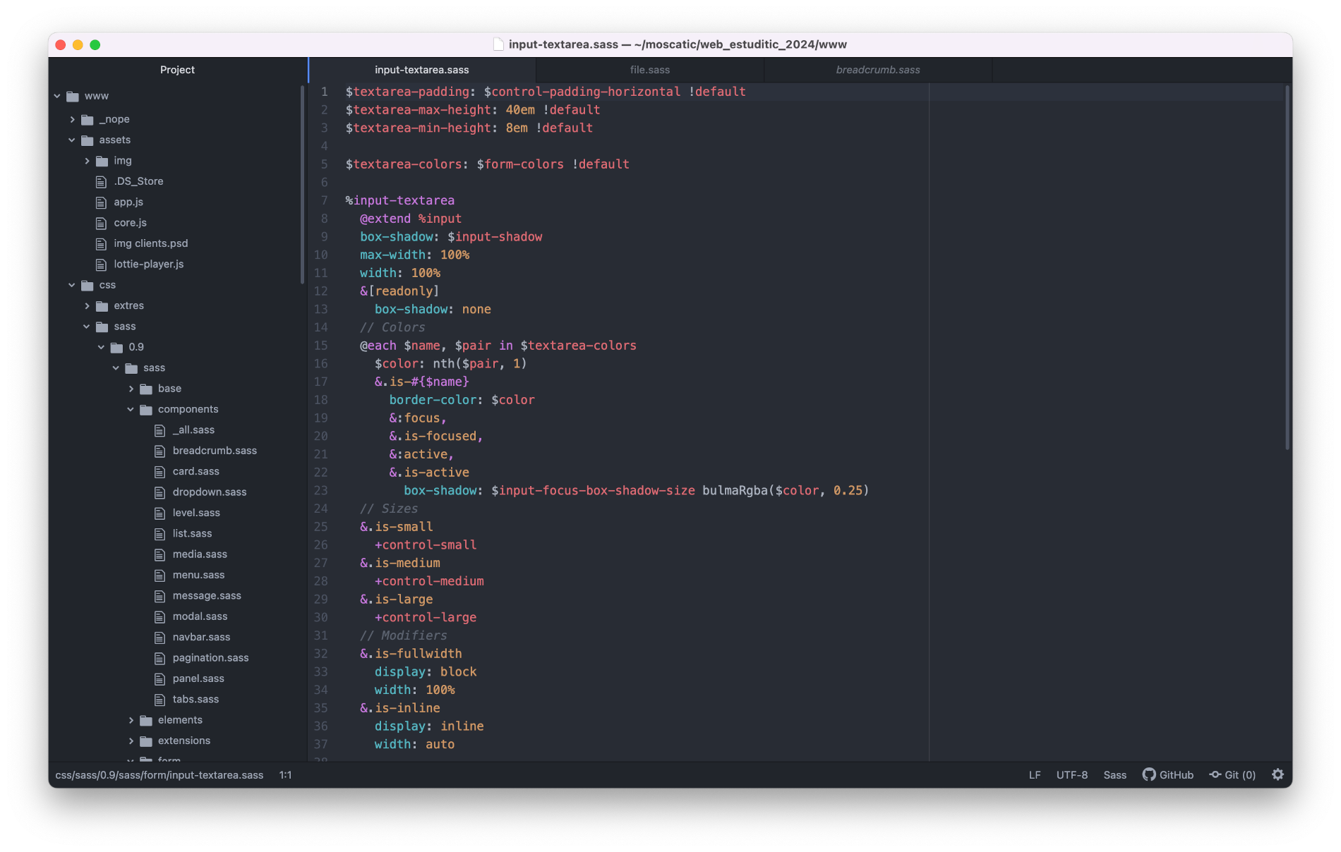1341x852 pixels.
Task: Click the Project panel header
Action: click(177, 70)
